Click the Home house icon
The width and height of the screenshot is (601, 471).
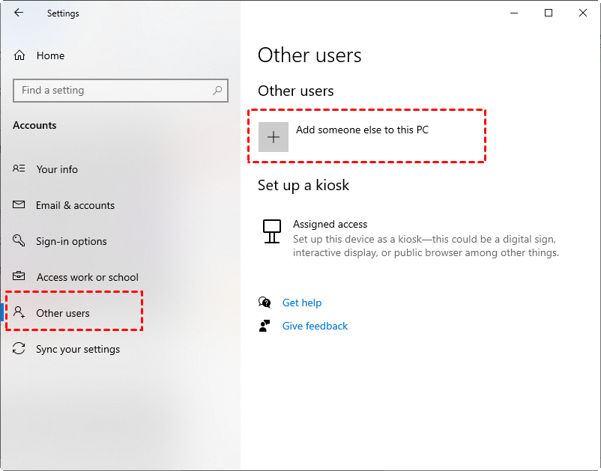click(19, 55)
